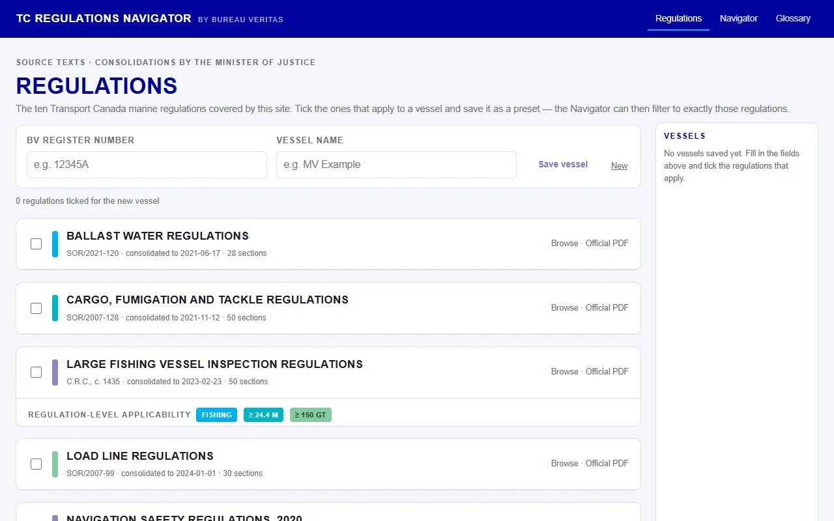Image resolution: width=834 pixels, height=521 pixels.
Task: Focus the Vessel Name input field
Action: pyautogui.click(x=396, y=165)
